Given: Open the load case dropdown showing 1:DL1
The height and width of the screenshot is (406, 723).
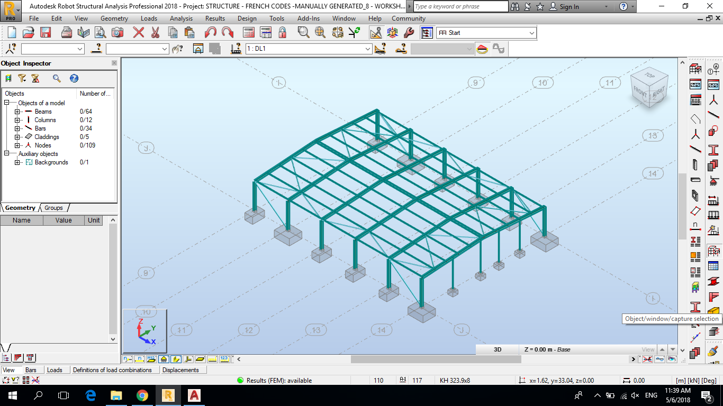Looking at the screenshot, I should click(367, 48).
